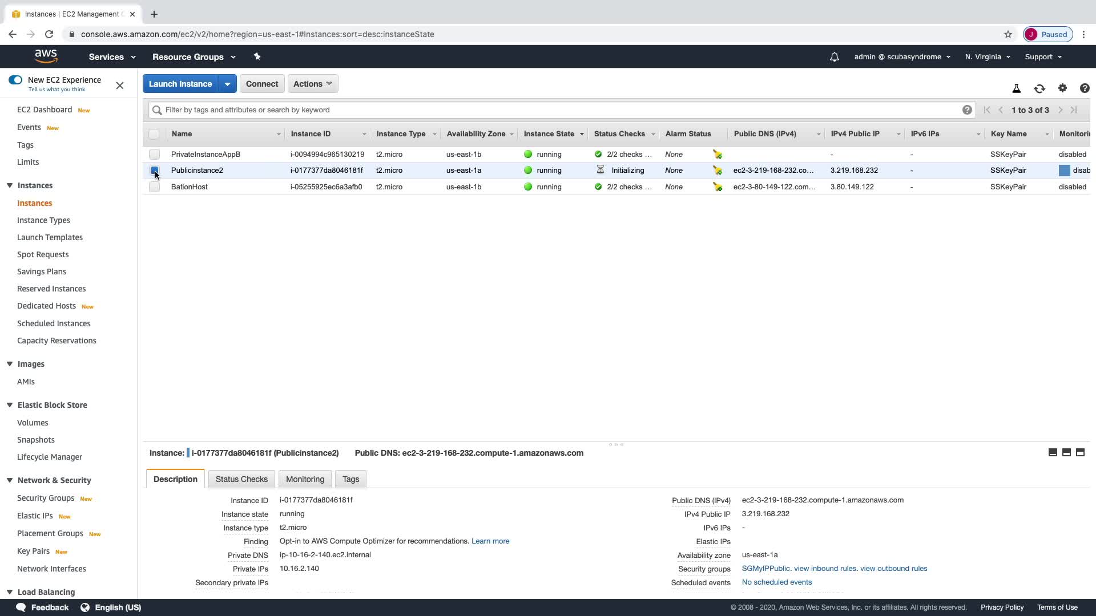The width and height of the screenshot is (1096, 616).
Task: Click the blue monitoring swatch in Publicinstance2 row
Action: (x=1064, y=171)
